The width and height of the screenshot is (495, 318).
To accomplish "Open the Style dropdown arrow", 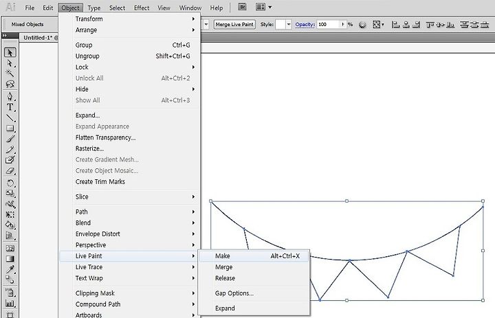I will [x=289, y=24].
